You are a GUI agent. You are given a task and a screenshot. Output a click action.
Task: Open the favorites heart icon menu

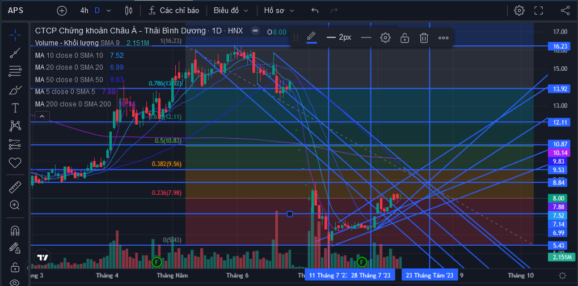[x=15, y=163]
